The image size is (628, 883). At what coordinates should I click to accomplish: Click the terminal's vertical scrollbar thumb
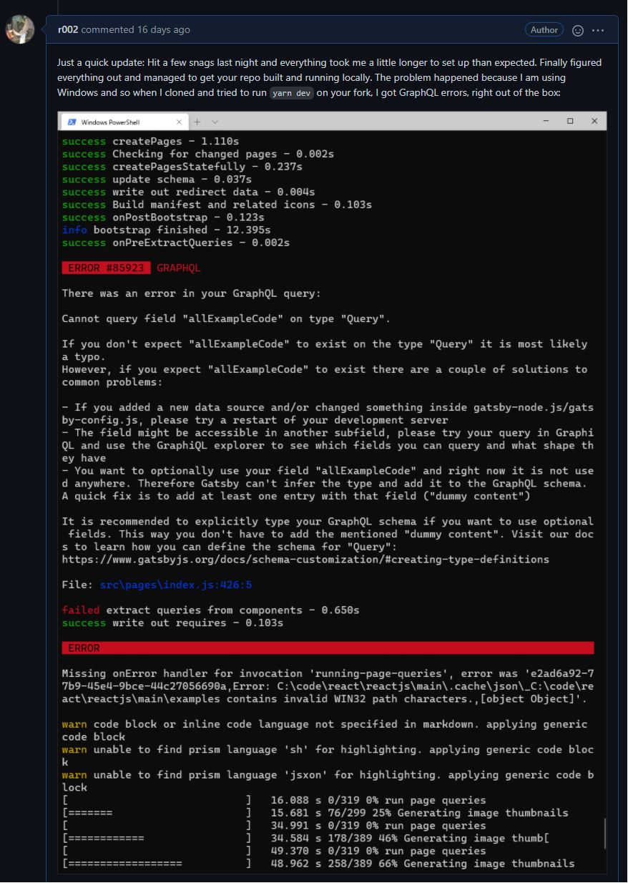[x=604, y=833]
